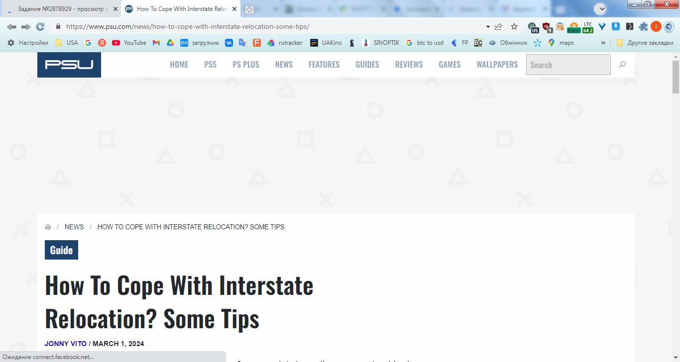
Task: Follow the NEWS breadcrumb link
Action: click(x=74, y=227)
